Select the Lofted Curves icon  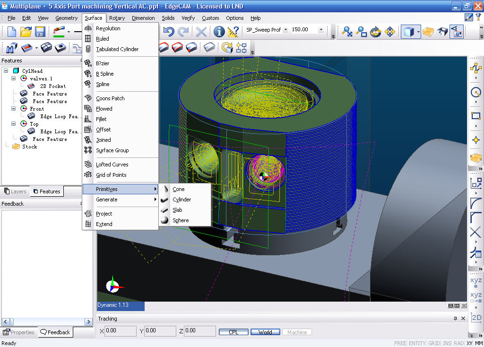[x=88, y=164]
